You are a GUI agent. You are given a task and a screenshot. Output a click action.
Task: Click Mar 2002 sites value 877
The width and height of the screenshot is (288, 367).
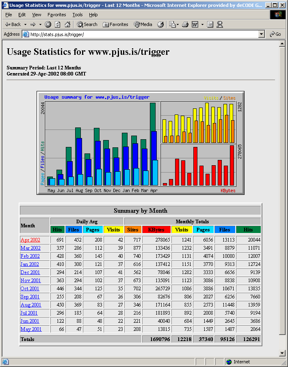(137, 248)
